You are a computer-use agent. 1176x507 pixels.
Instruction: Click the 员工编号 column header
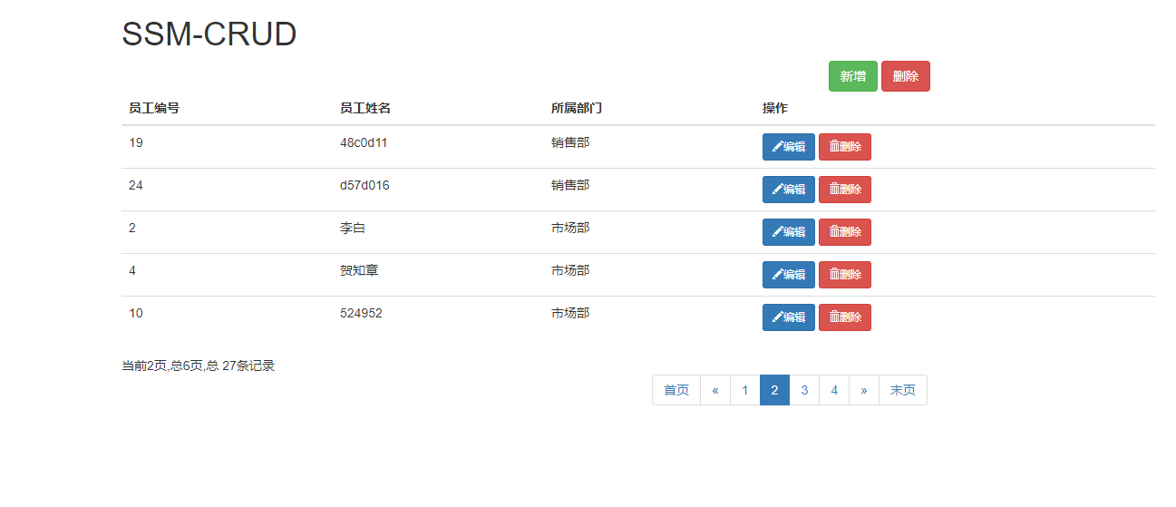pos(154,109)
